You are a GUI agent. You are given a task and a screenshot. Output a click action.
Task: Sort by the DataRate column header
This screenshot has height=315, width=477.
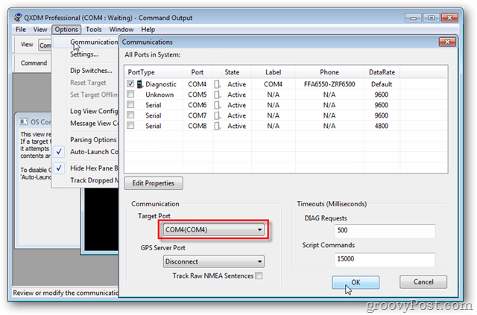pos(382,72)
